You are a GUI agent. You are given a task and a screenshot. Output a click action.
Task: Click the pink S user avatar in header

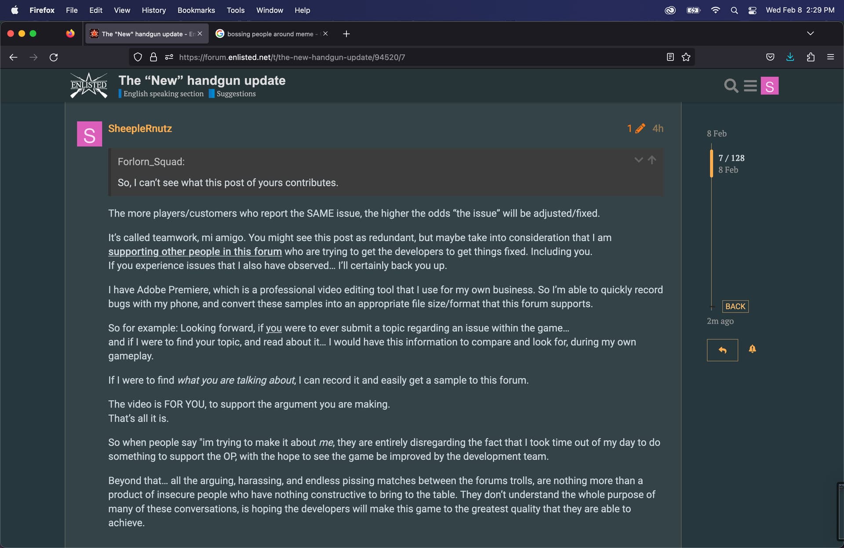[x=769, y=86]
